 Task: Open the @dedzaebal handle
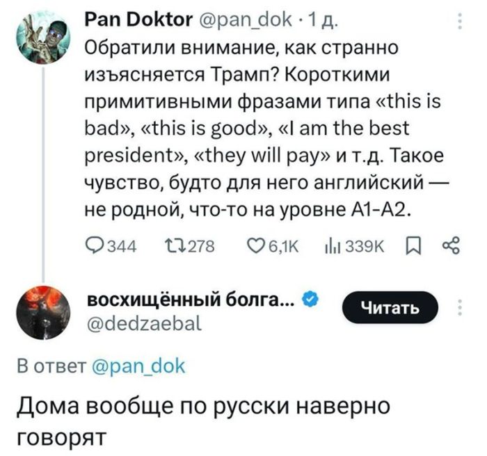tap(143, 323)
